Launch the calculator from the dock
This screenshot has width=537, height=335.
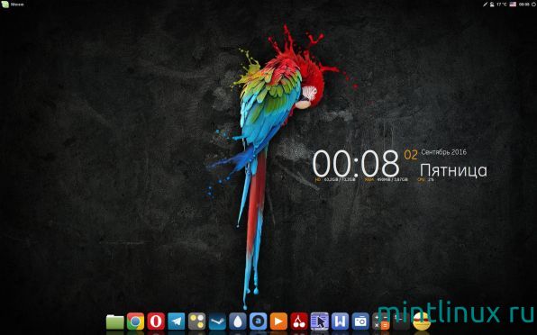pos(380,321)
